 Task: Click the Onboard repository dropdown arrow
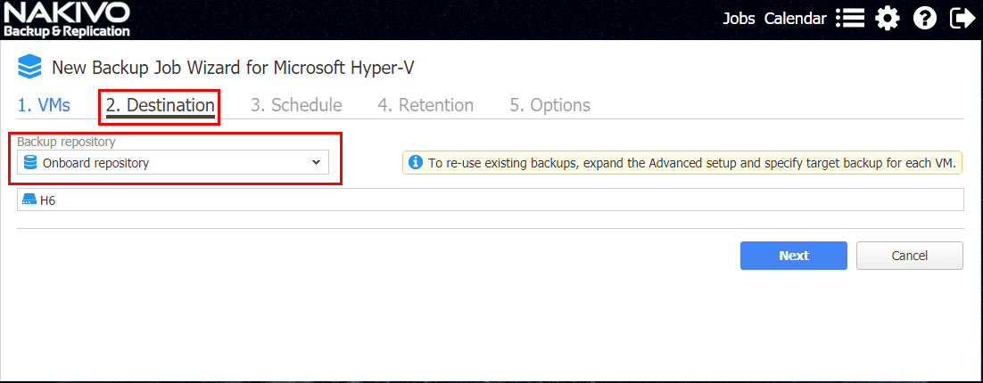point(316,163)
